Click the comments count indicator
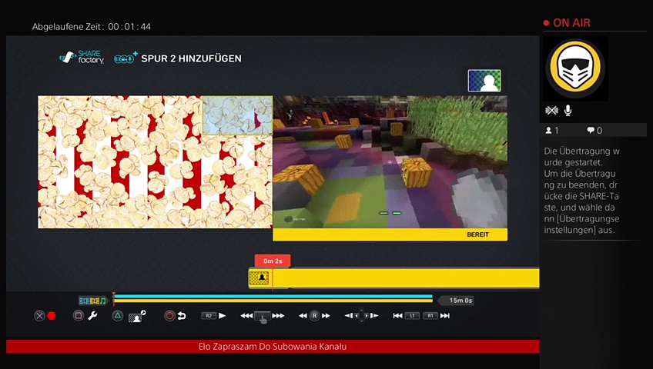This screenshot has width=653, height=369. [594, 131]
